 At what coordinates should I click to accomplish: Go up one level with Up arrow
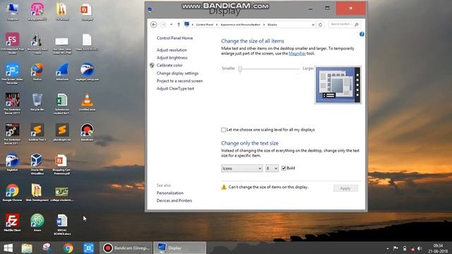tap(179, 25)
